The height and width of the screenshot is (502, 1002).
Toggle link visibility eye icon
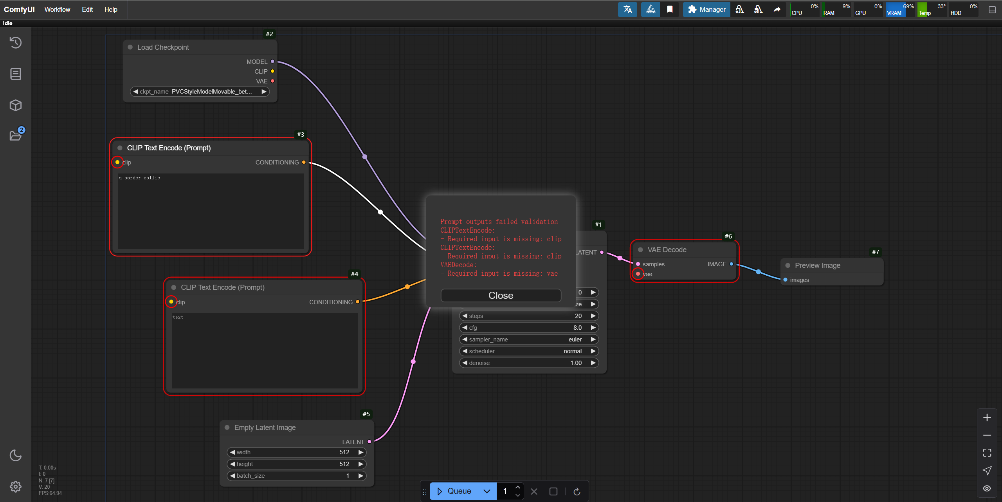(987, 488)
